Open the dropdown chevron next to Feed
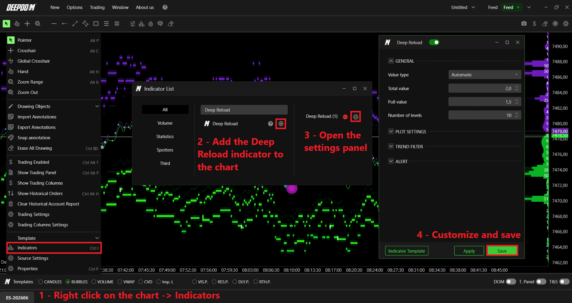572x303 pixels. (x=529, y=7)
